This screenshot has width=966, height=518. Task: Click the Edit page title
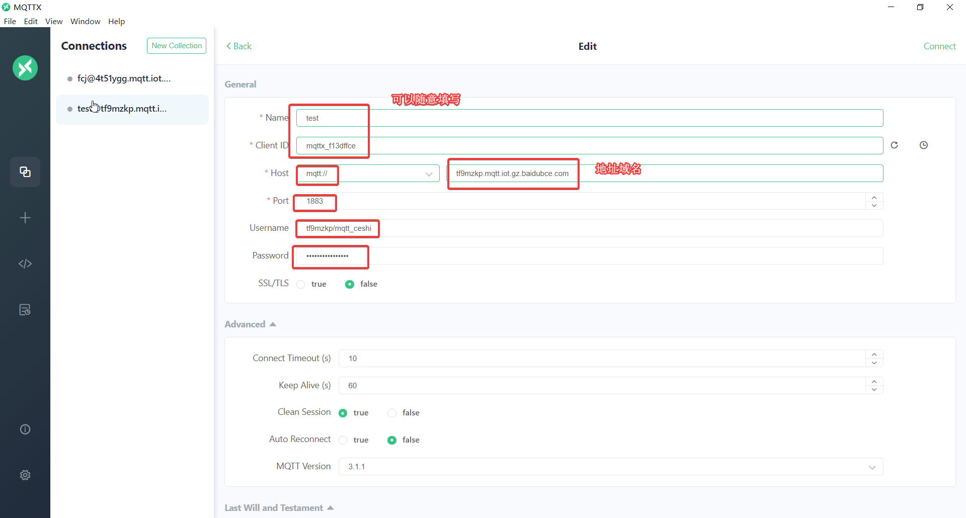click(587, 46)
